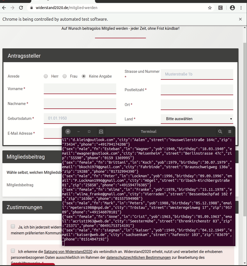Select the Frau radio button
The height and width of the screenshot is (266, 247).
64,76
